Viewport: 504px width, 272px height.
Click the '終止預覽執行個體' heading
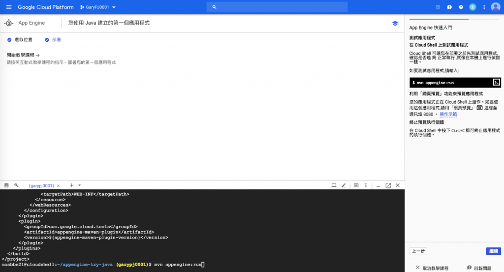click(x=427, y=122)
